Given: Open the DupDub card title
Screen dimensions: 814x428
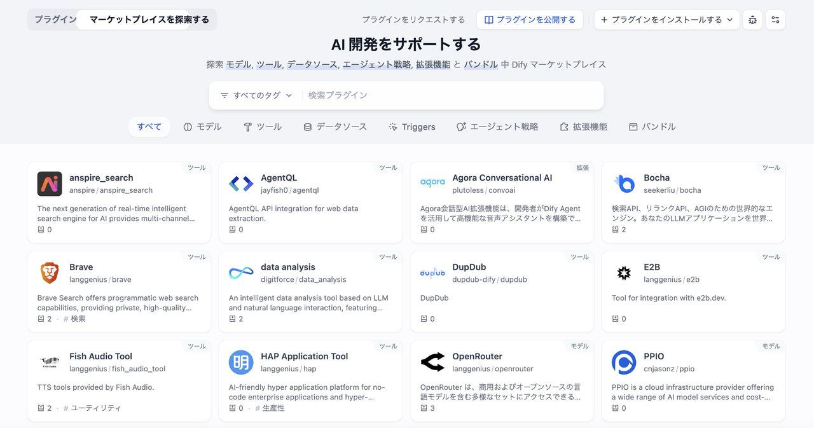Looking at the screenshot, I should click(x=469, y=267).
